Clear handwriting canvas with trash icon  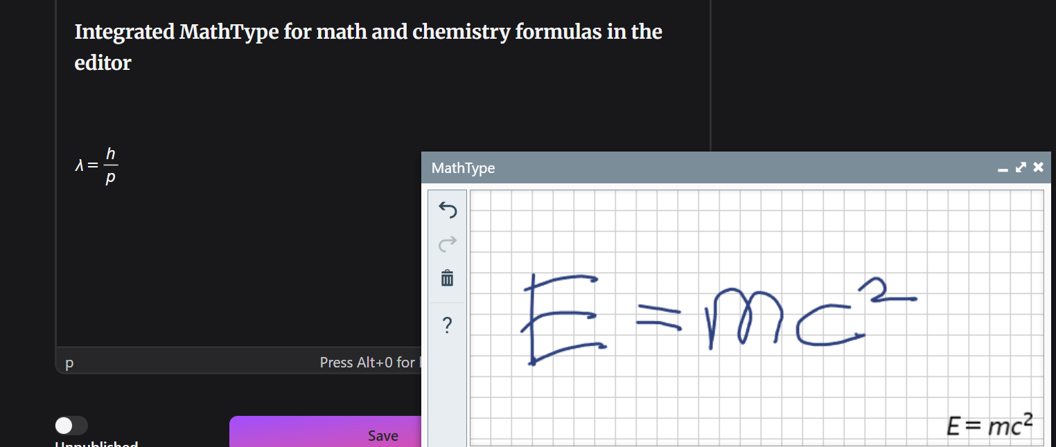tap(448, 277)
